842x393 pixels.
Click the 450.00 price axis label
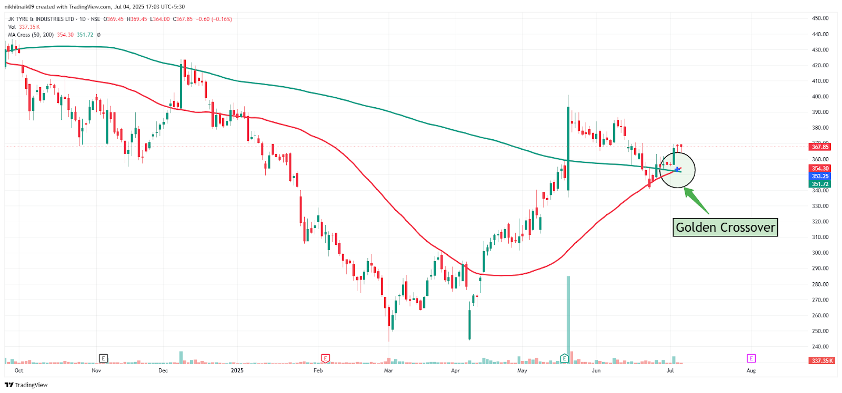[x=820, y=18]
